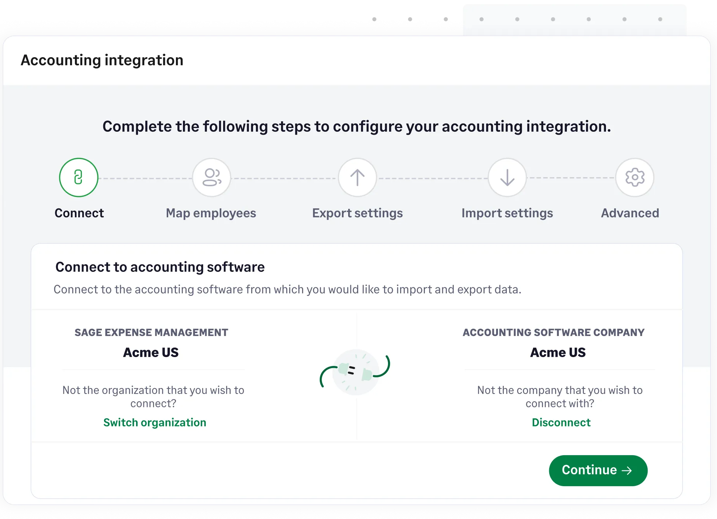Click the Accounting integration page title
The image size is (717, 519).
click(101, 60)
